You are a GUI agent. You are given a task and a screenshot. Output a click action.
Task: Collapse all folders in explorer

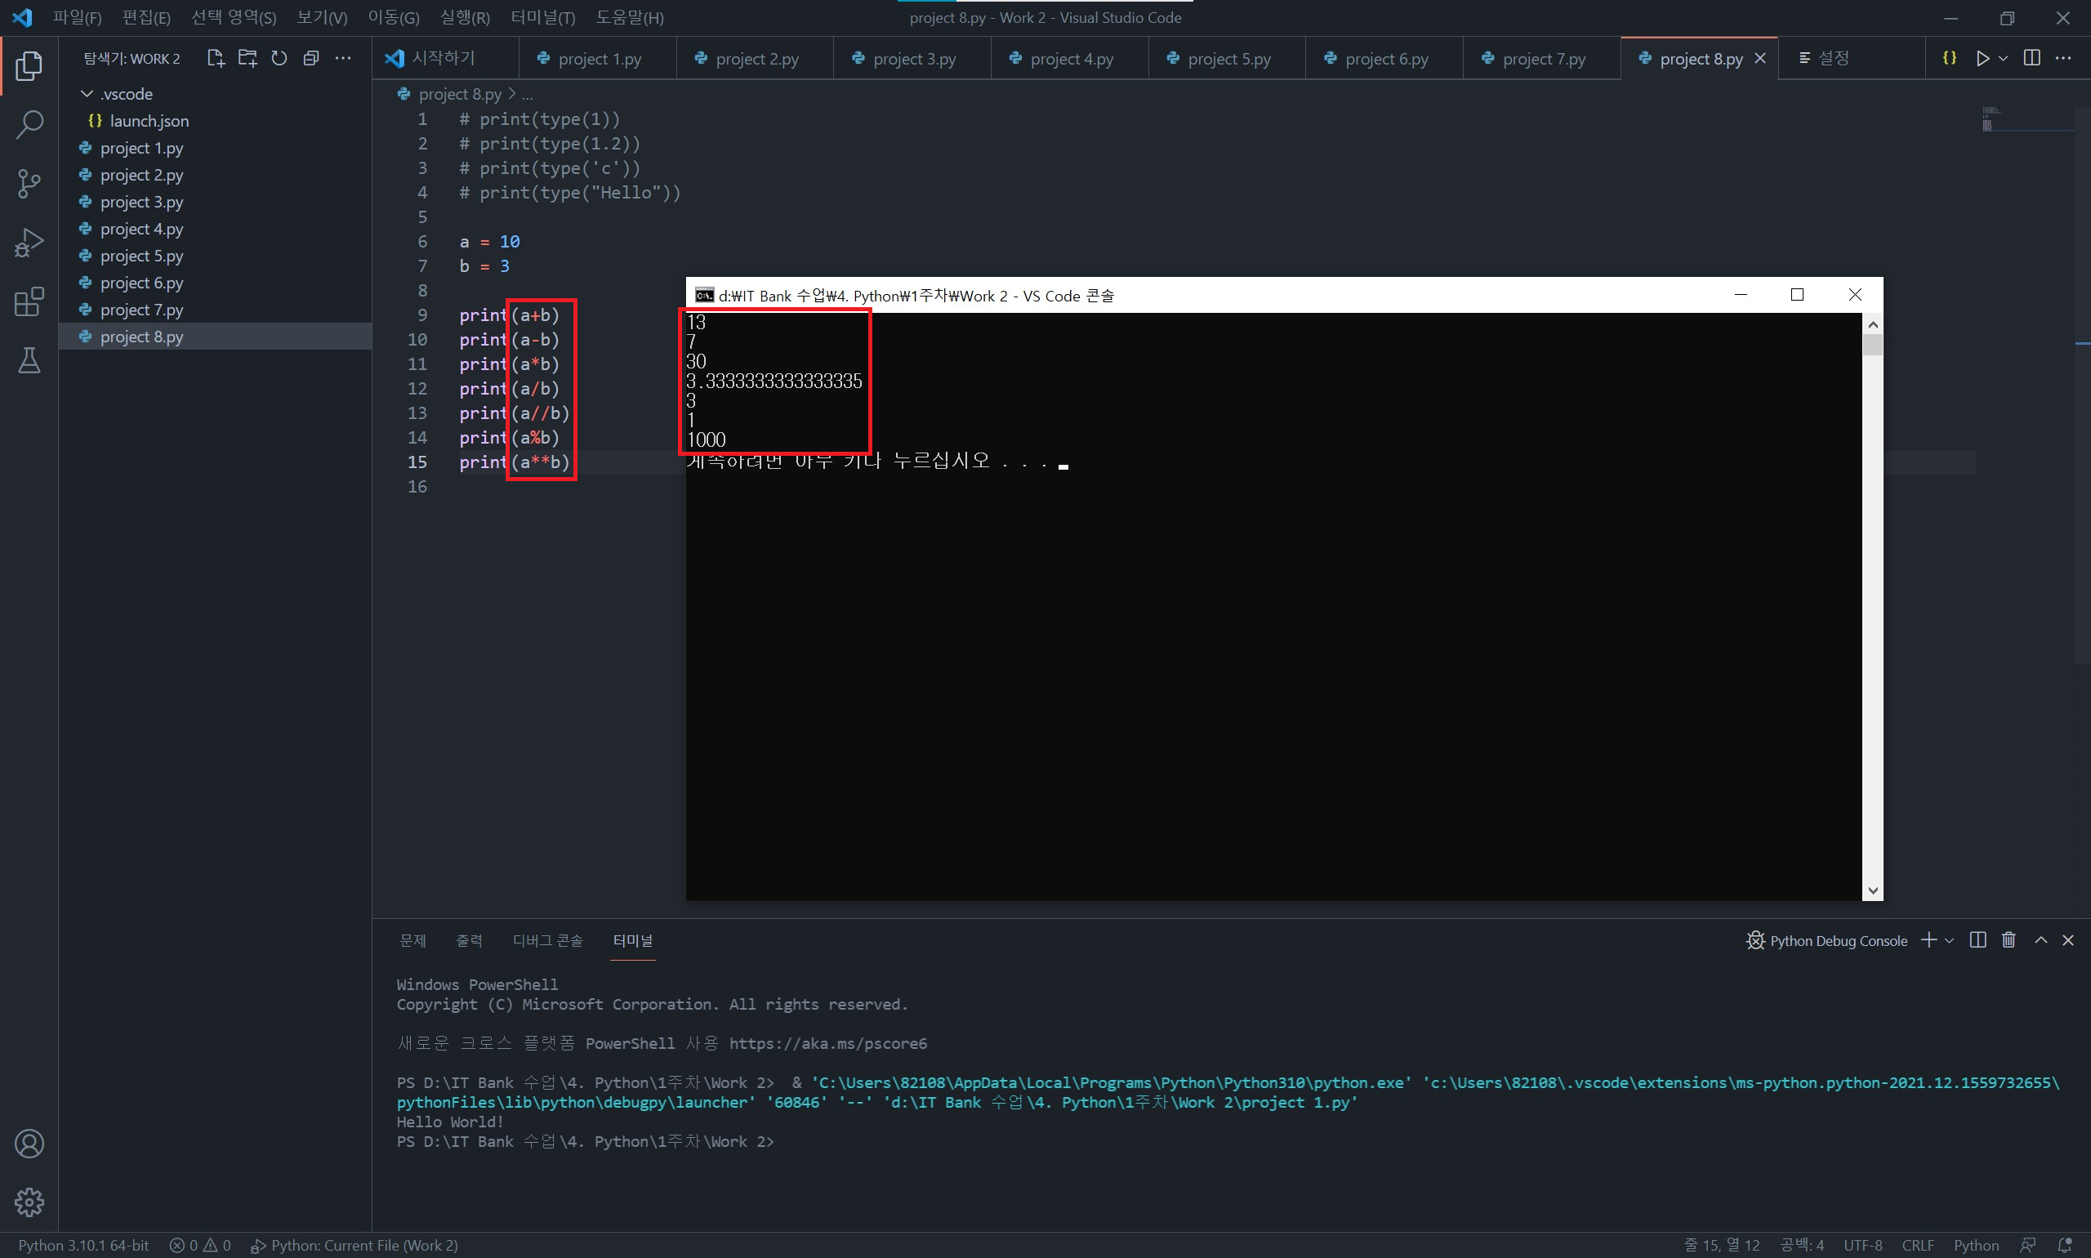[311, 59]
